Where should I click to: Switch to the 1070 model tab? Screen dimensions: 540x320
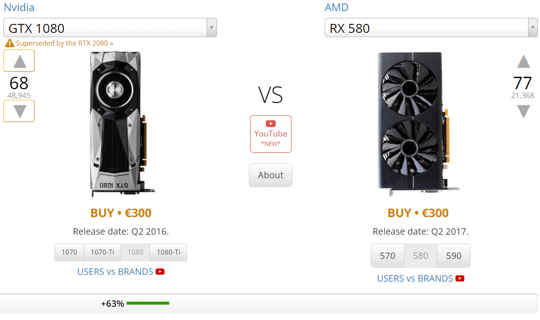[x=69, y=252]
